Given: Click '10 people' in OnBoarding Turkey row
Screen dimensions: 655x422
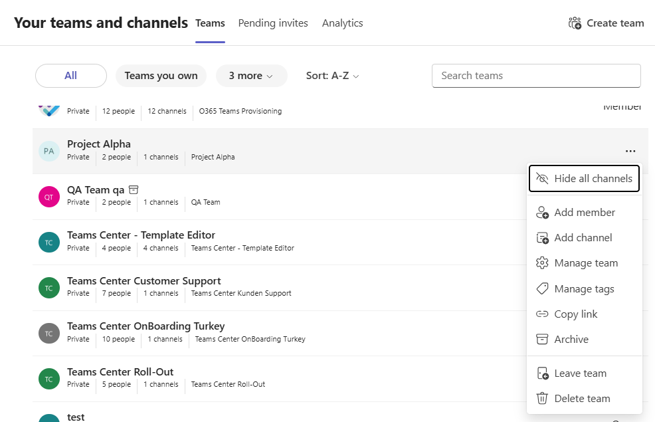Looking at the screenshot, I should point(119,339).
